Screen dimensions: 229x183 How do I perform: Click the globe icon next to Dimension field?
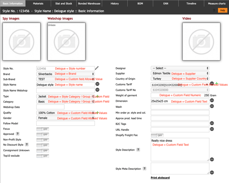coord(212,100)
